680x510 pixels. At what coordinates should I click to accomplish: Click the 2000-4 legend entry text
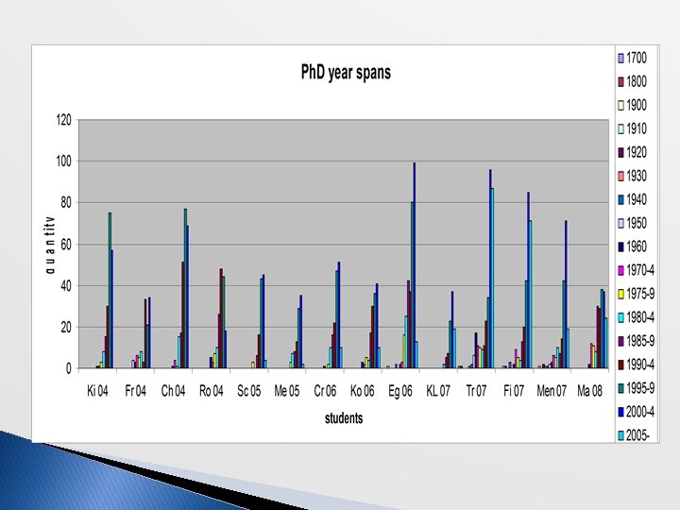click(x=640, y=412)
